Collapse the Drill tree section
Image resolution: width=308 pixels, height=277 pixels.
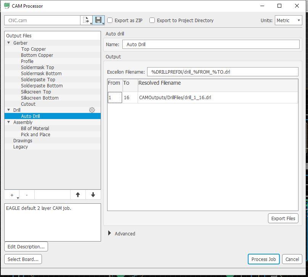(x=9, y=110)
